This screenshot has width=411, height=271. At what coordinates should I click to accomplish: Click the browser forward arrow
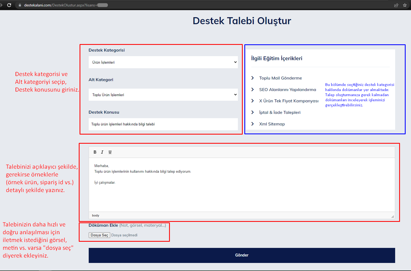(x=1, y=5)
